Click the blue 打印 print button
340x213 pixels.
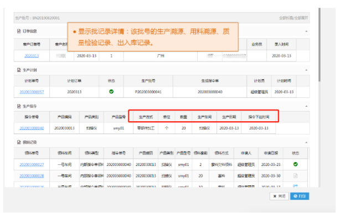pyautogui.click(x=300, y=196)
